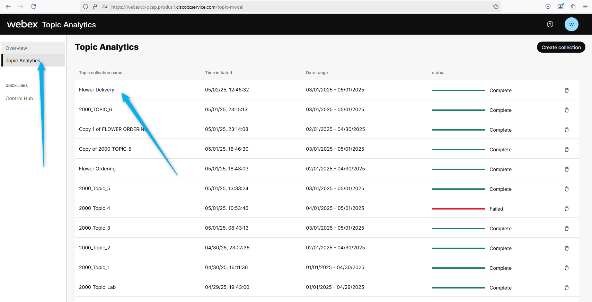Click trash icon for 2000_TOPIC_6 row

(566, 110)
